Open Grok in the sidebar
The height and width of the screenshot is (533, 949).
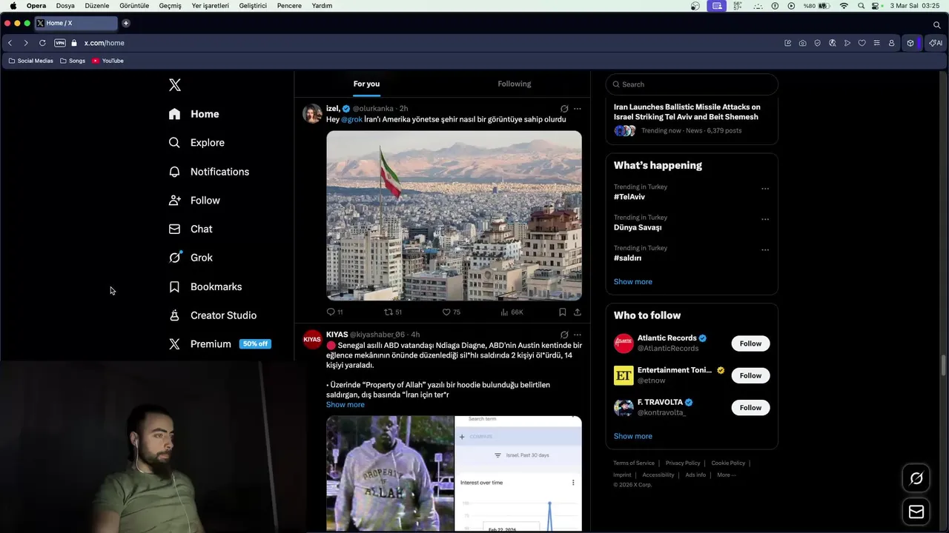tap(191, 258)
